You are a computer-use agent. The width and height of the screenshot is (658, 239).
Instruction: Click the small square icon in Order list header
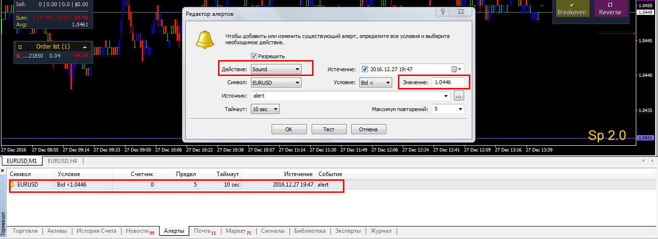20,47
